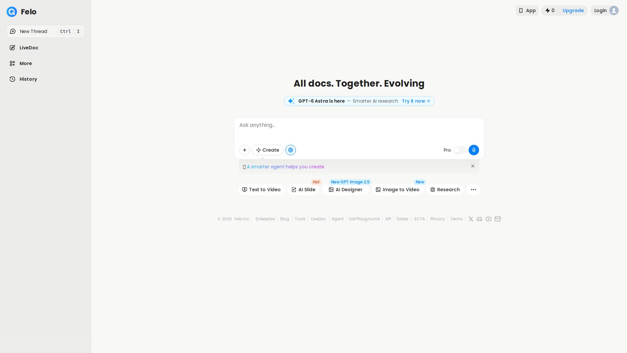Open the Privacy footer link
The width and height of the screenshot is (627, 353).
click(438, 219)
